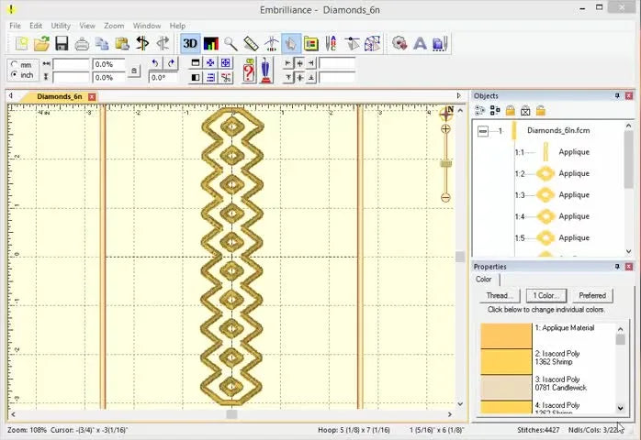Rotate the design right
The image size is (641, 440).
click(x=172, y=63)
